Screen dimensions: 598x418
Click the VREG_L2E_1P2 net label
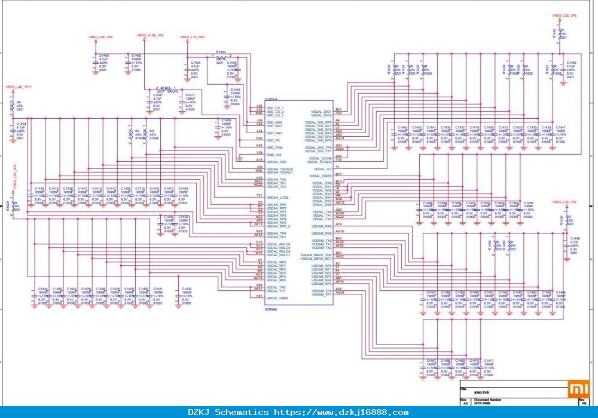pos(565,202)
